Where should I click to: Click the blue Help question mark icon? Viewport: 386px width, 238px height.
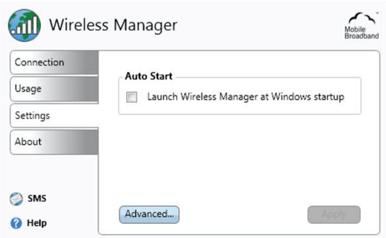(16, 223)
